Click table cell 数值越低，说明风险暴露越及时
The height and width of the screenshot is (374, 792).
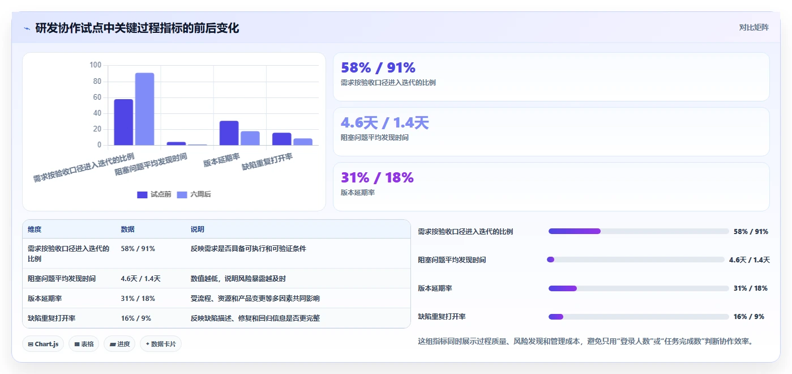click(x=238, y=278)
